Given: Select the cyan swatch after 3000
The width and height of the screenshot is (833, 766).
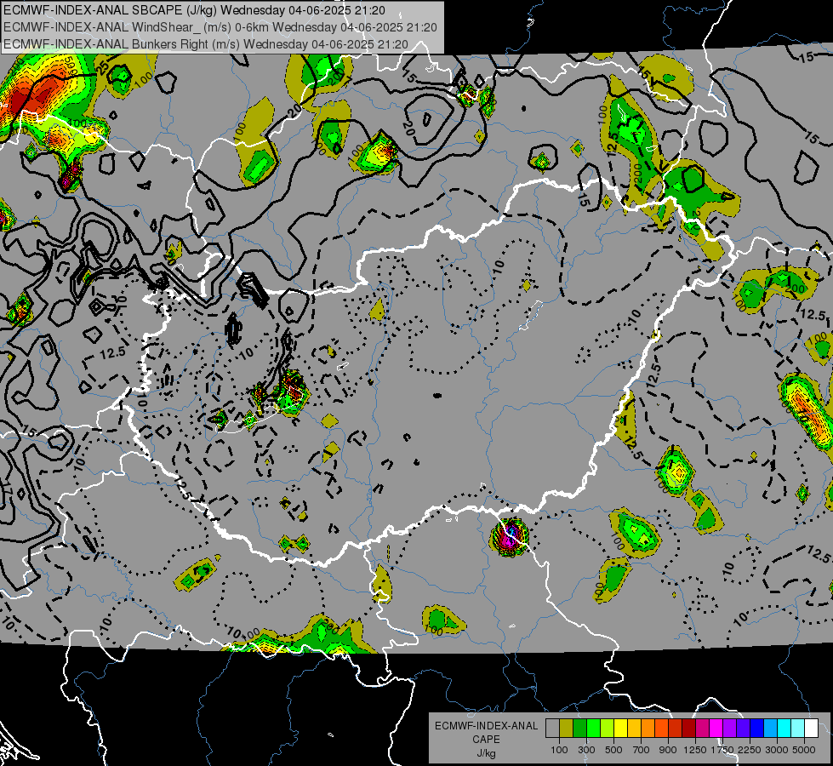Looking at the screenshot, I should click(785, 729).
